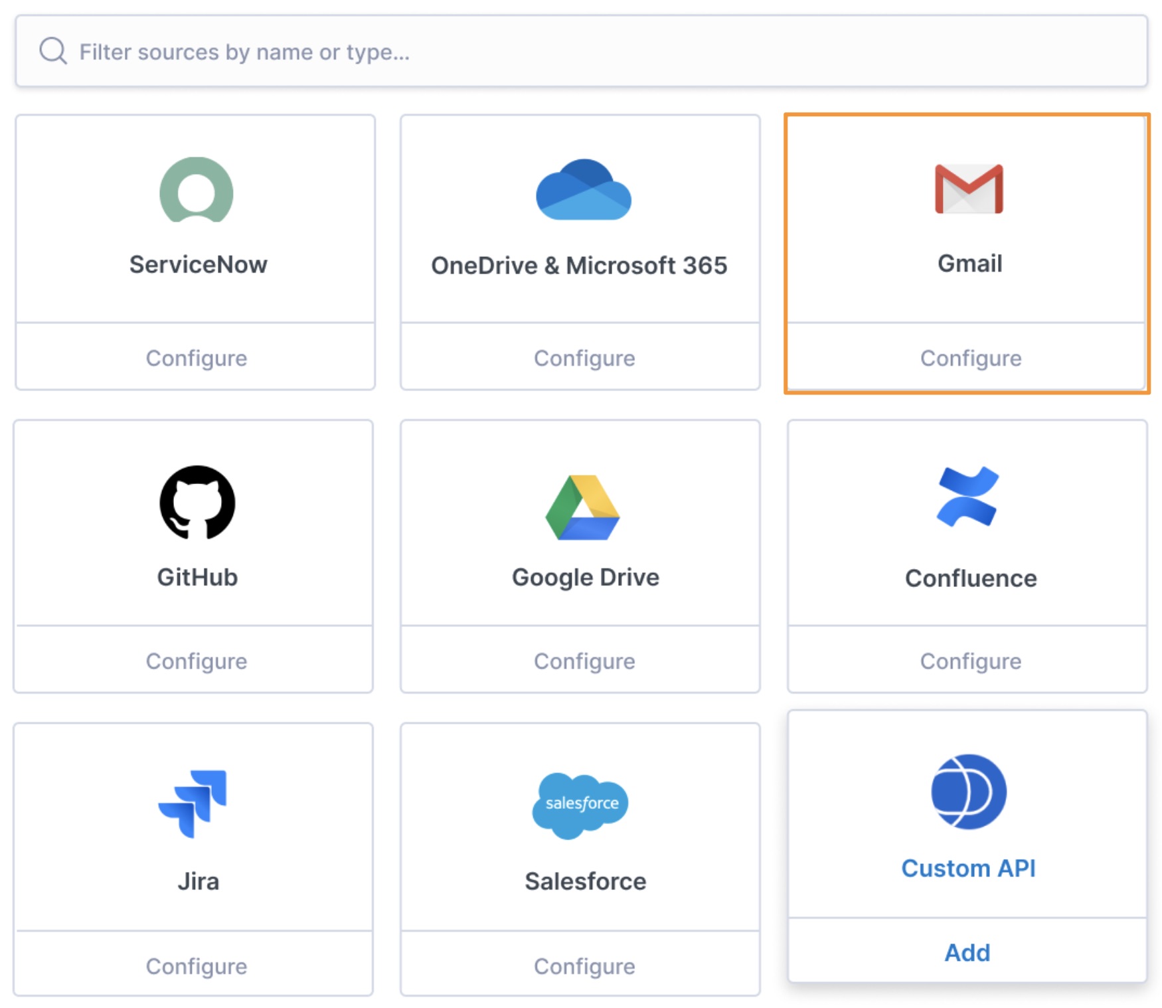This screenshot has width=1162, height=1008.
Task: Click the ServiceNow card title
Action: click(198, 264)
